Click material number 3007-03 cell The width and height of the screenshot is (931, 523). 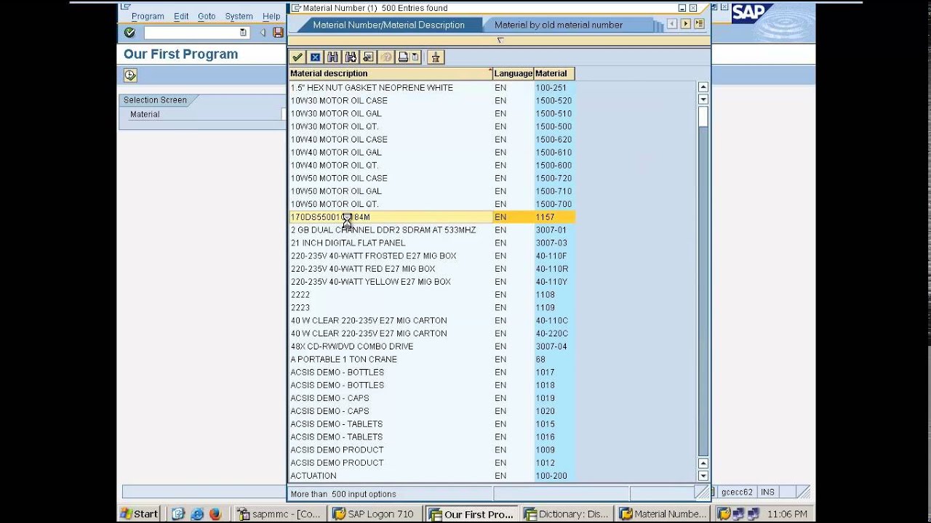pos(554,243)
